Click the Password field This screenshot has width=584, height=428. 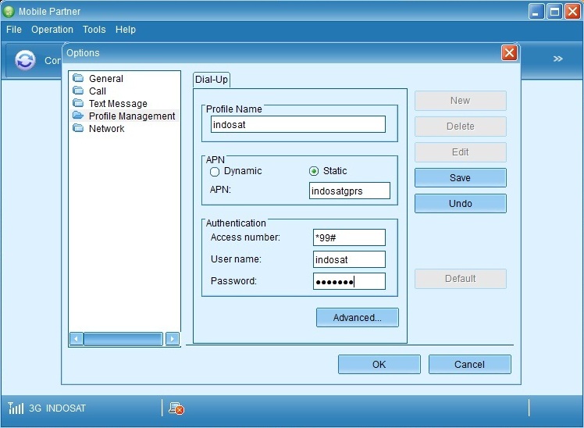(x=349, y=281)
